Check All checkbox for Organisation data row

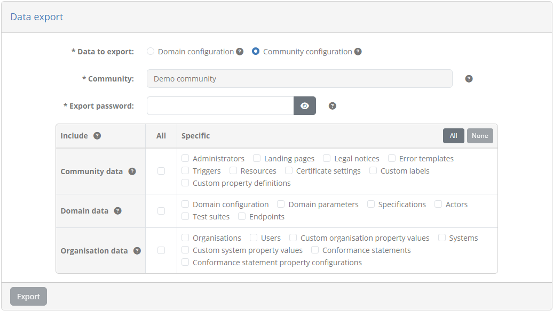pos(161,250)
